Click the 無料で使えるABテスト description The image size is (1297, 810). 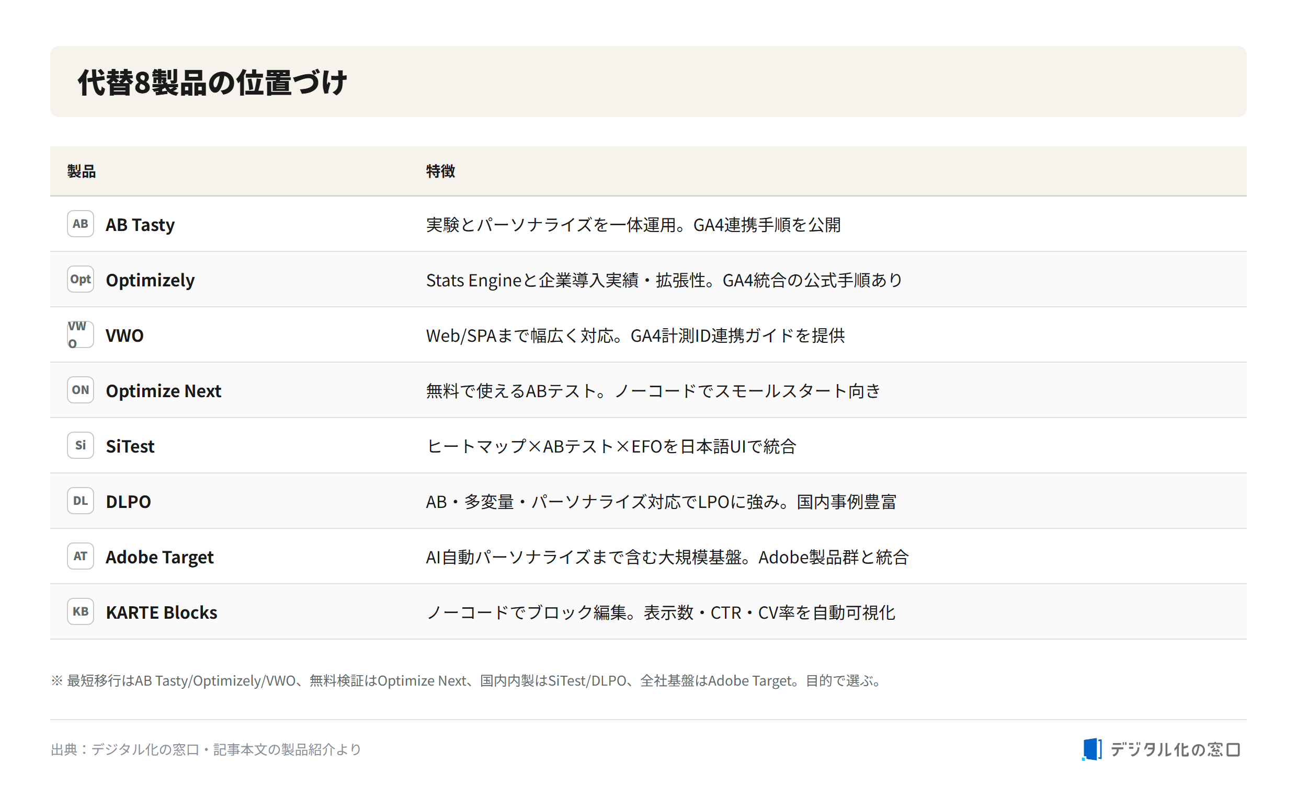(x=653, y=391)
